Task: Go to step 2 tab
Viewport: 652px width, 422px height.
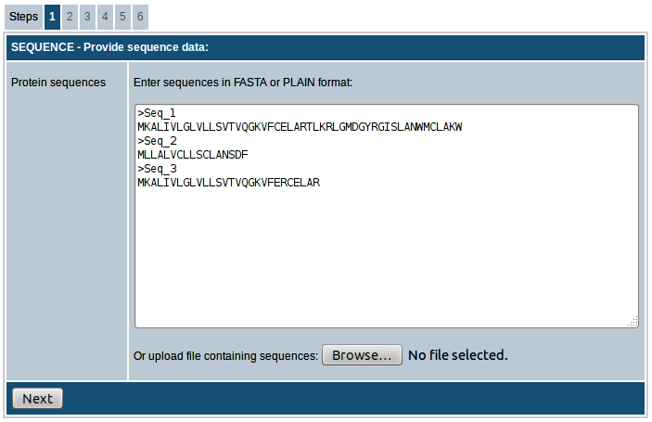Action: [x=70, y=17]
